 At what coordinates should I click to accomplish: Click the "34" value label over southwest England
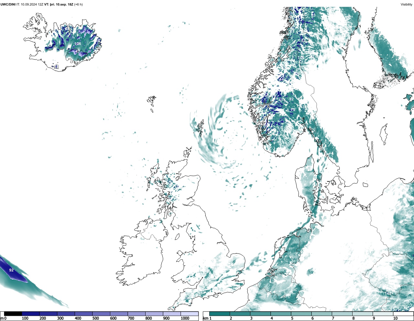[188, 298]
